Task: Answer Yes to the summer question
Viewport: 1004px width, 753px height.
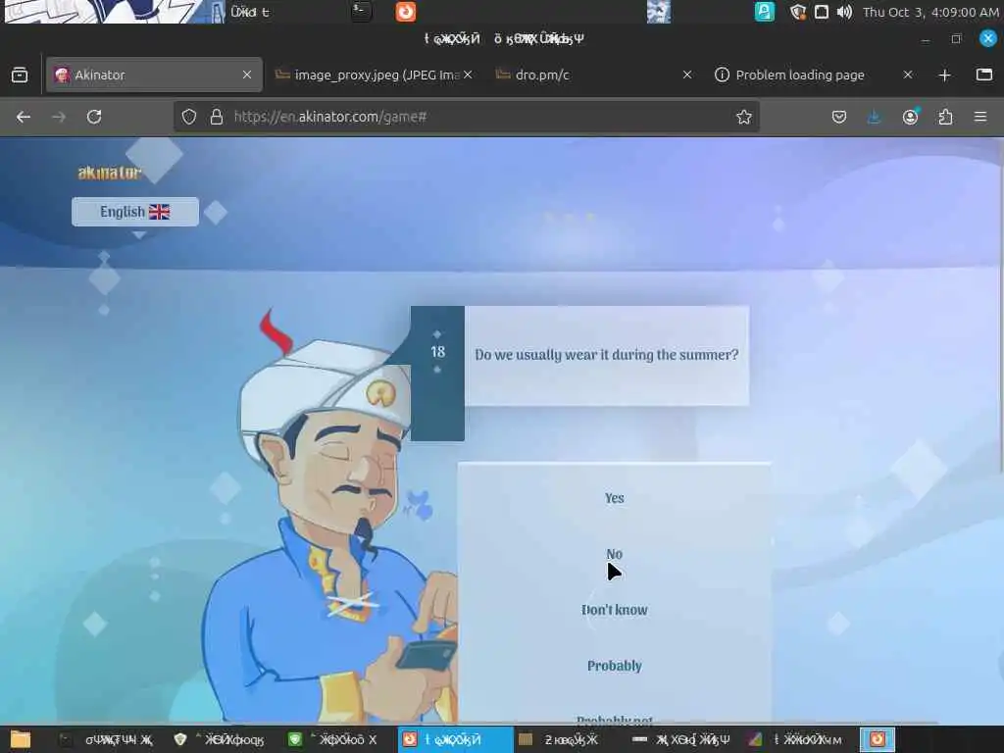Action: (x=614, y=498)
